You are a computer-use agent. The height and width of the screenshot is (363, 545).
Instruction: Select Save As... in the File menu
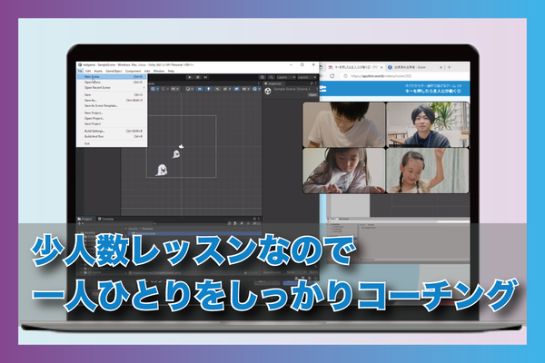(x=112, y=101)
